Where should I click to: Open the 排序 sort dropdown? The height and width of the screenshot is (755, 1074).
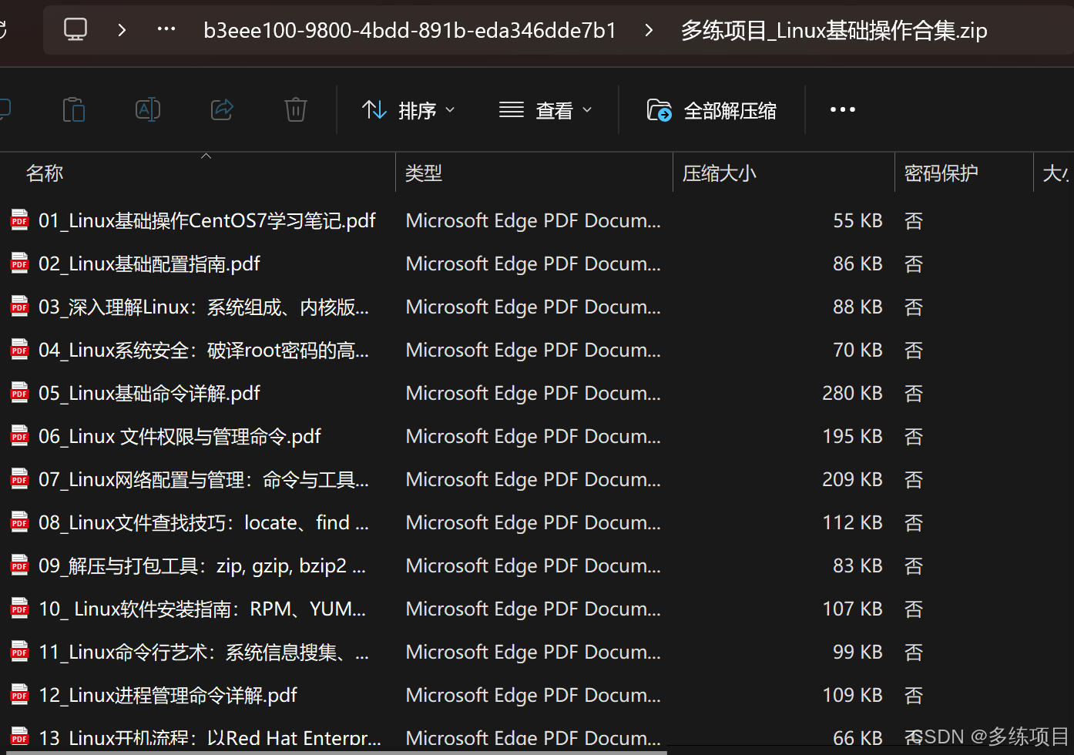408,110
